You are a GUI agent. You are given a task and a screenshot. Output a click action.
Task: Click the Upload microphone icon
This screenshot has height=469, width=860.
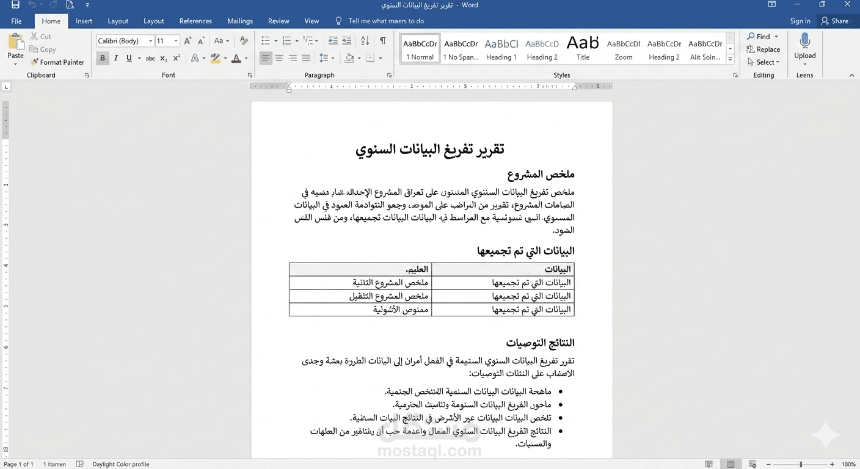[x=805, y=42]
